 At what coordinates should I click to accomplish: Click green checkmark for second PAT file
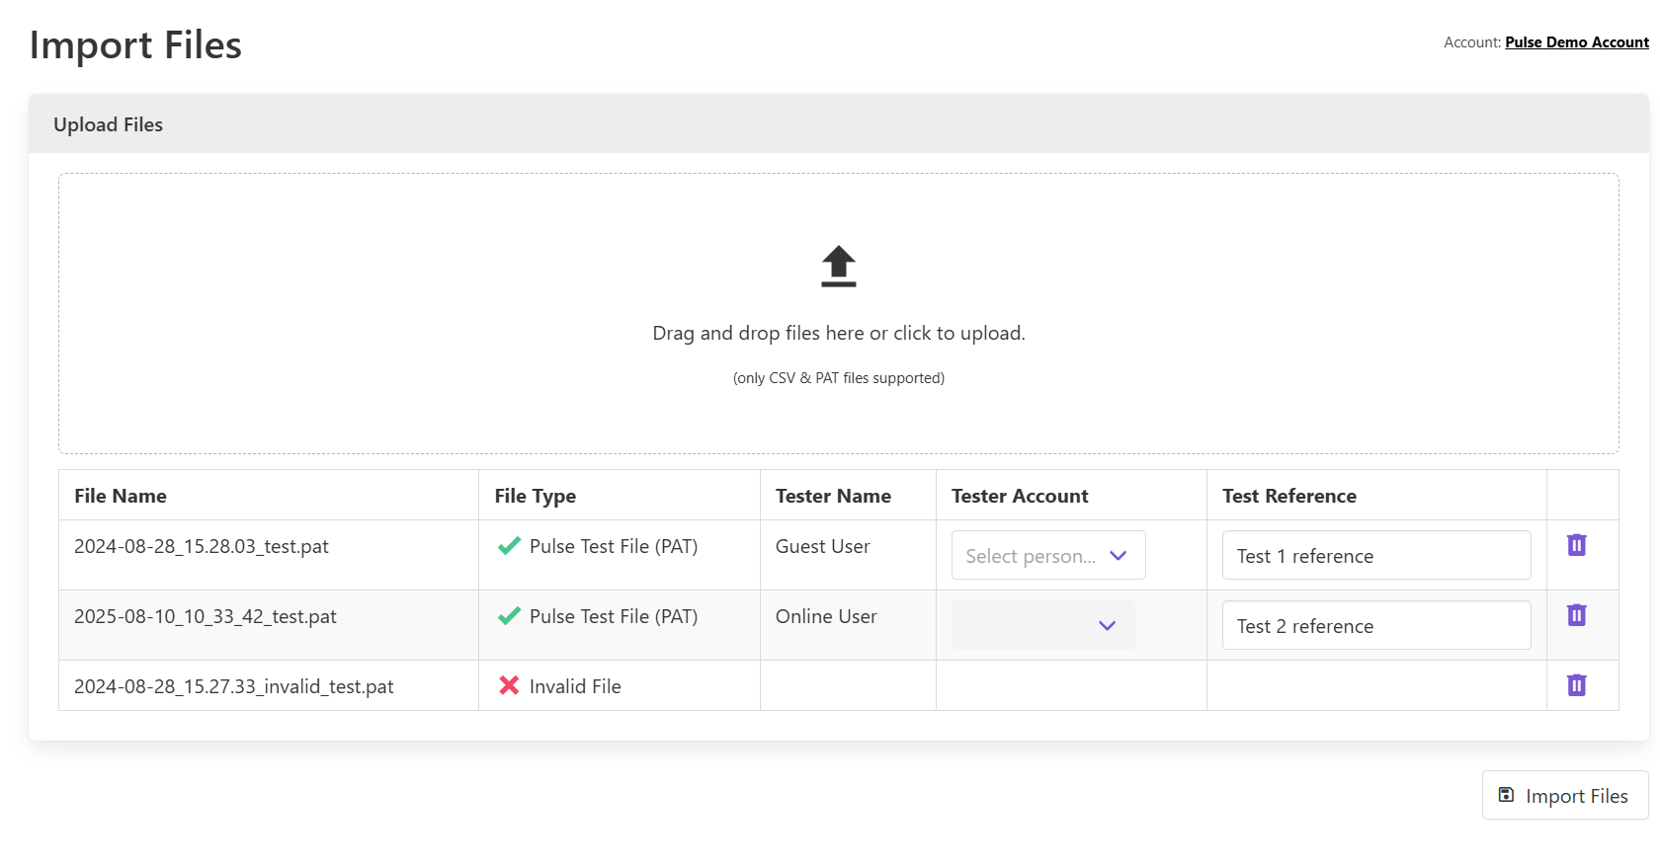[x=509, y=616]
